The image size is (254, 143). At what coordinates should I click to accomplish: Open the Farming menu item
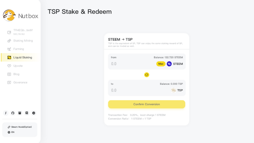click(18, 49)
